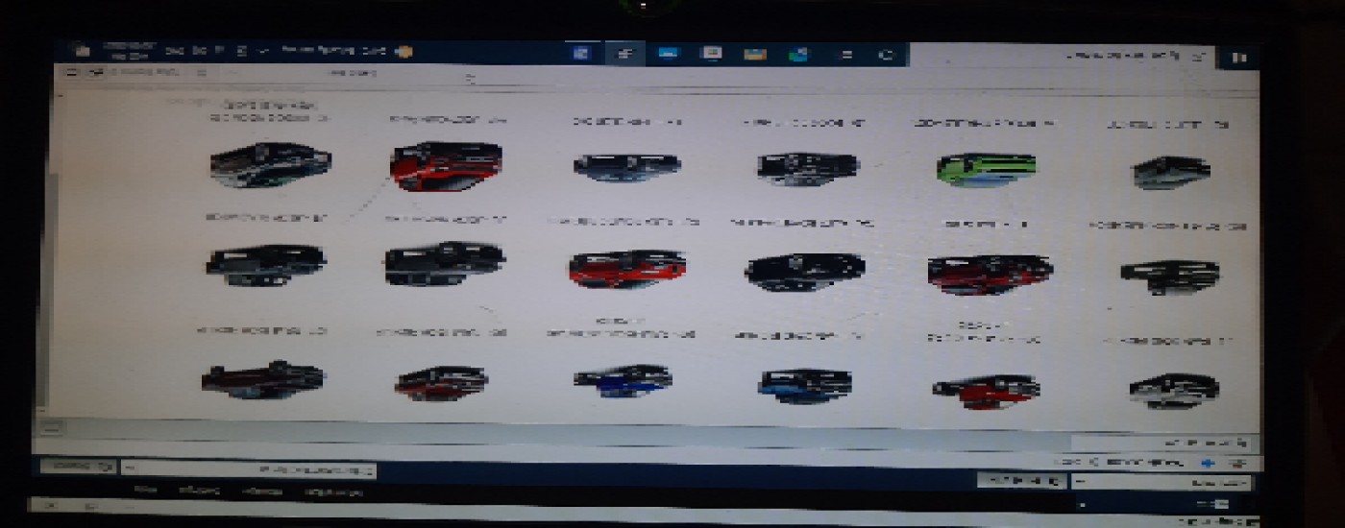The height and width of the screenshot is (528, 1345).
Task: Click the orange-tinted fifth icon in top toolbar
Action: (754, 54)
